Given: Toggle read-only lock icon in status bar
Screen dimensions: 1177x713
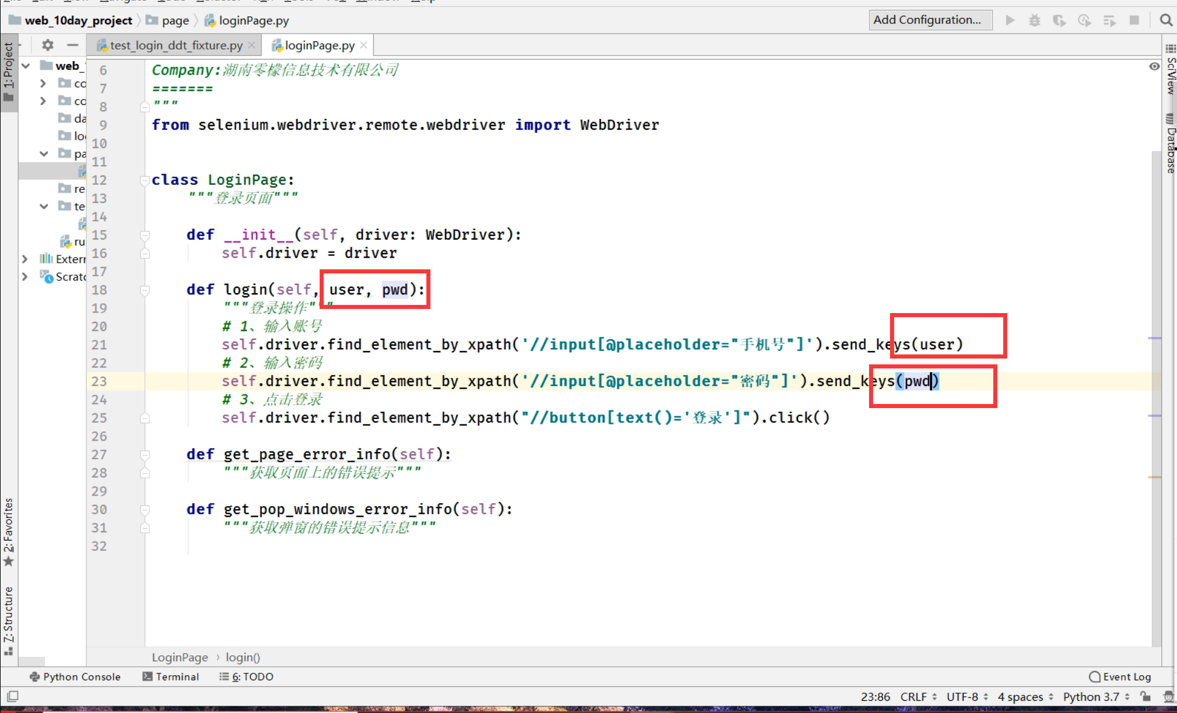Looking at the screenshot, I should [1146, 696].
